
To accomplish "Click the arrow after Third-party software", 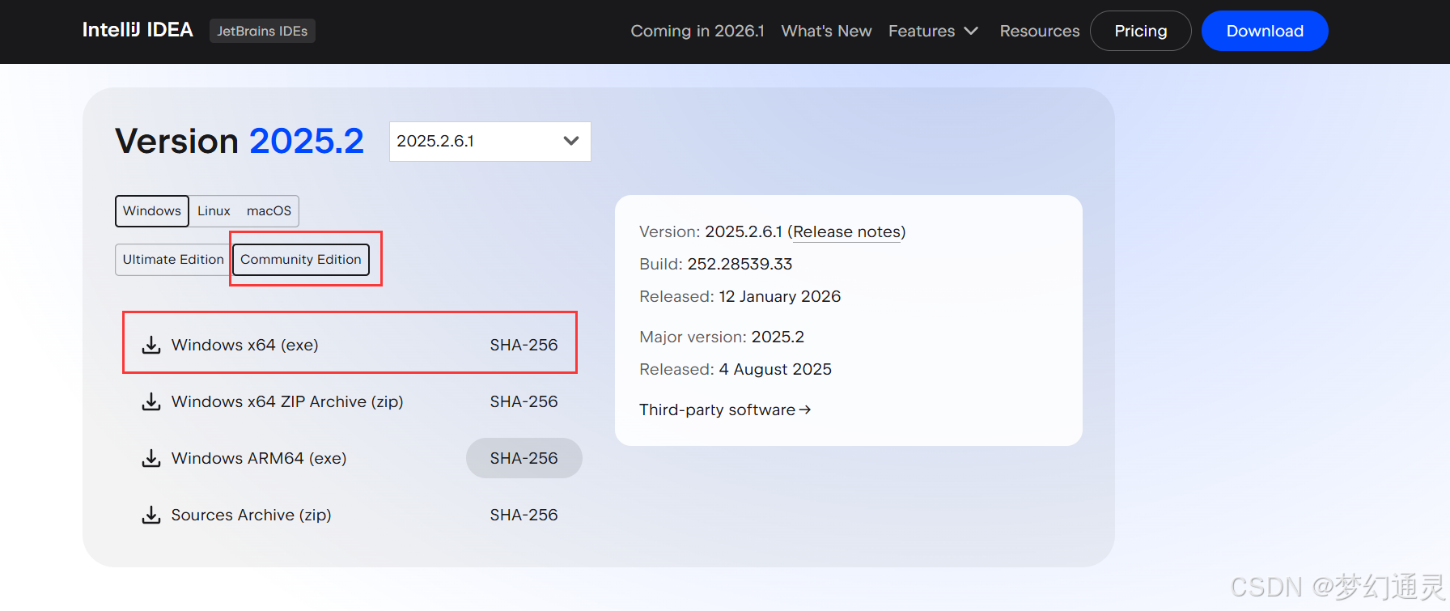I will pyautogui.click(x=805, y=409).
